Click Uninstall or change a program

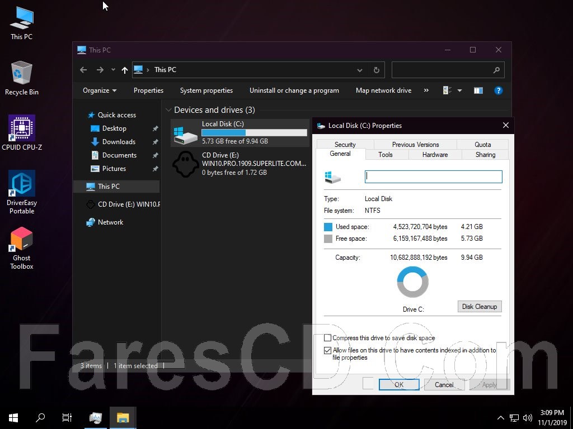click(x=294, y=90)
